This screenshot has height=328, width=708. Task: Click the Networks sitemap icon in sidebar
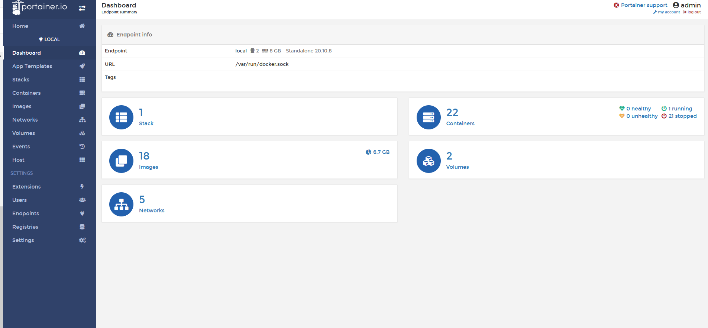(x=82, y=120)
